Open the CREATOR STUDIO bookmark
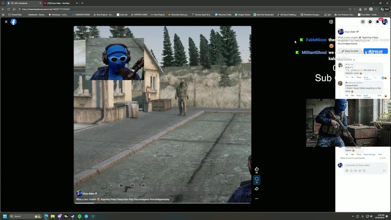 [x=81, y=15]
